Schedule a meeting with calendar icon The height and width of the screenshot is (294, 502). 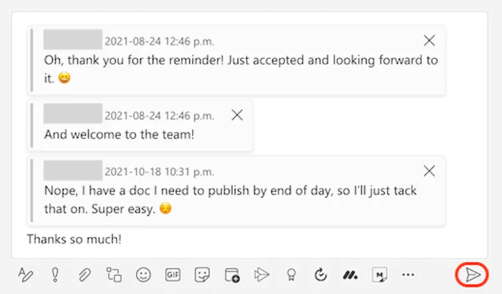pos(232,275)
